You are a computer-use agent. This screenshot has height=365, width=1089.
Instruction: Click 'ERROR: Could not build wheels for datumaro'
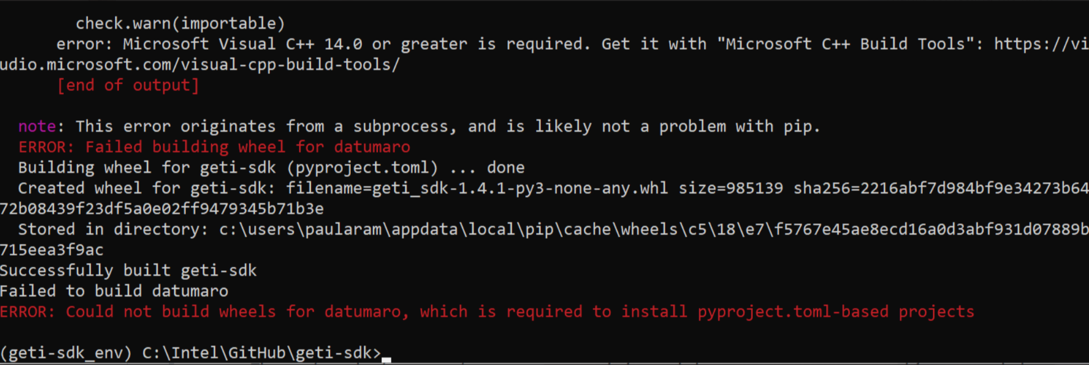487,312
